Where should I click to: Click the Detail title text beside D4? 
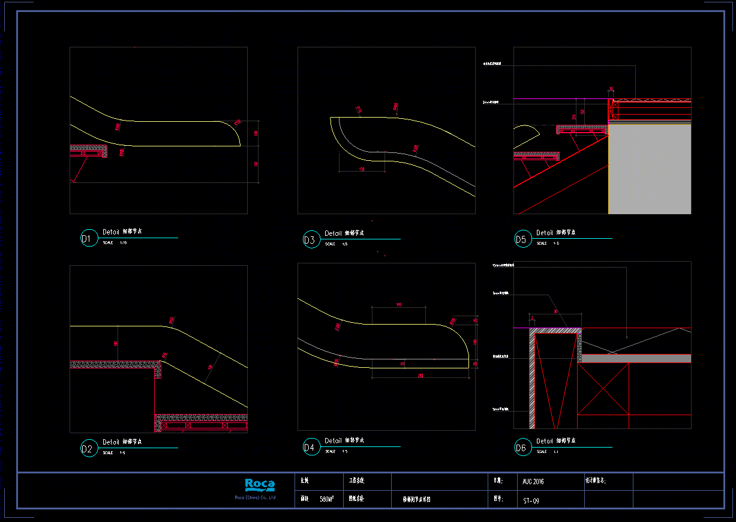coord(333,440)
